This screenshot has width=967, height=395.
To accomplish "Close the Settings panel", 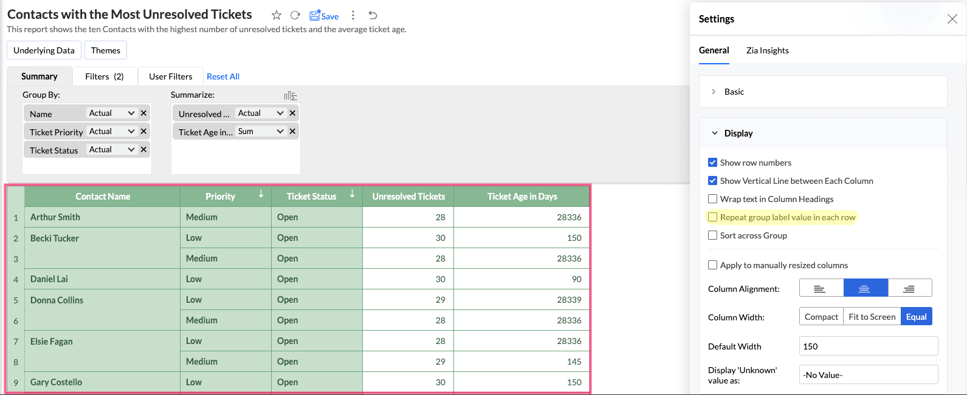I will click(952, 19).
